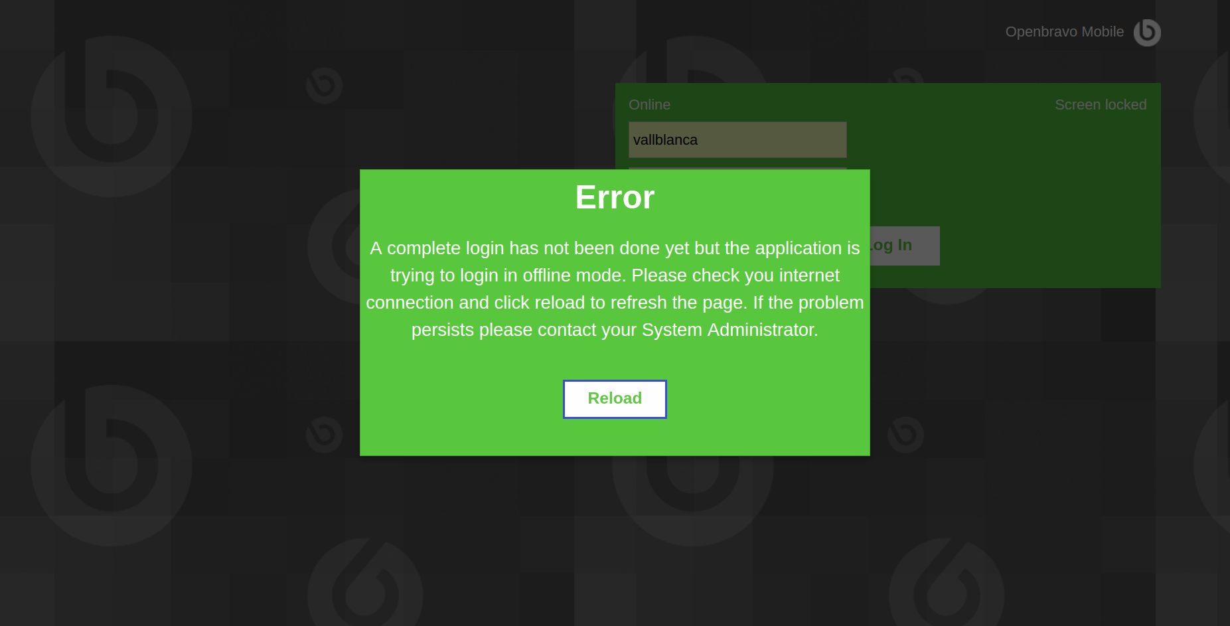
Task: Click the droplet watermark logo below the dialog's left side
Action: click(365, 583)
